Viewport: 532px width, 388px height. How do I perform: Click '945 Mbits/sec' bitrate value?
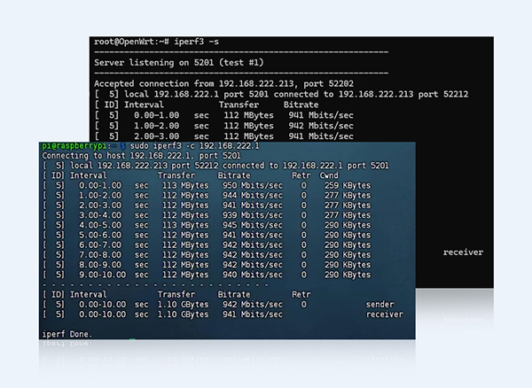point(252,225)
